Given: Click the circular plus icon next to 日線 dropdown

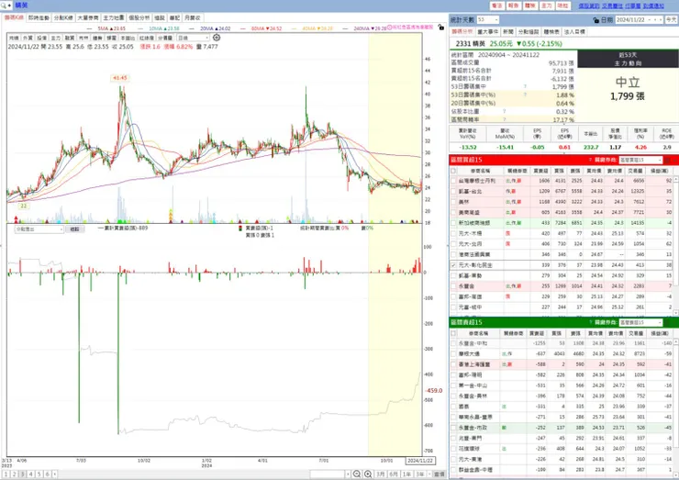Looking at the screenshot, I should point(217,38).
